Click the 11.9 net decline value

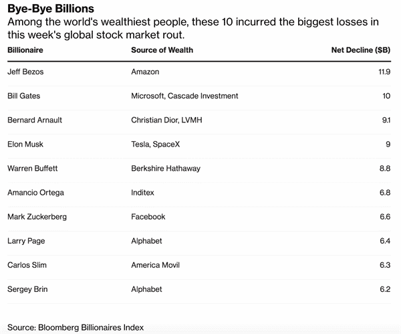(x=384, y=72)
